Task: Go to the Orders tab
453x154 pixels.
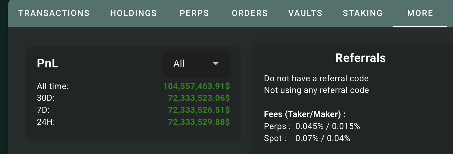Action: coord(250,13)
